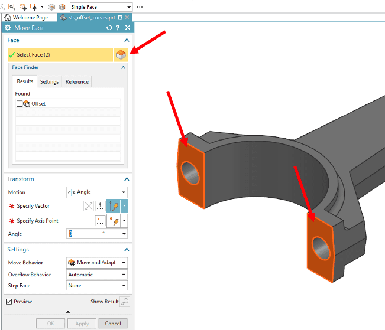Click the OK button

click(51, 324)
